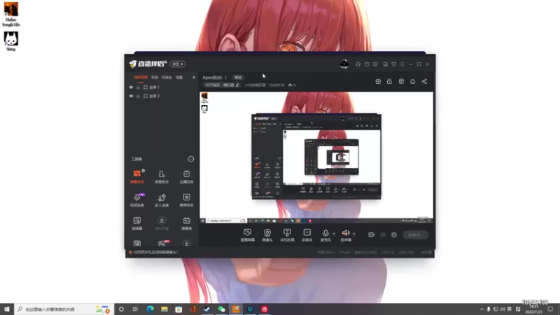The height and width of the screenshot is (315, 560).
Task: Switch to the third scene tab
Action: pos(167,77)
